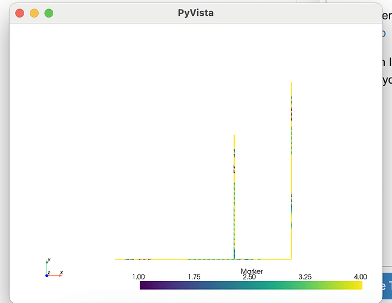Image resolution: width=392 pixels, height=303 pixels.
Task: Click the Marker scalar bar title
Action: pyautogui.click(x=252, y=271)
